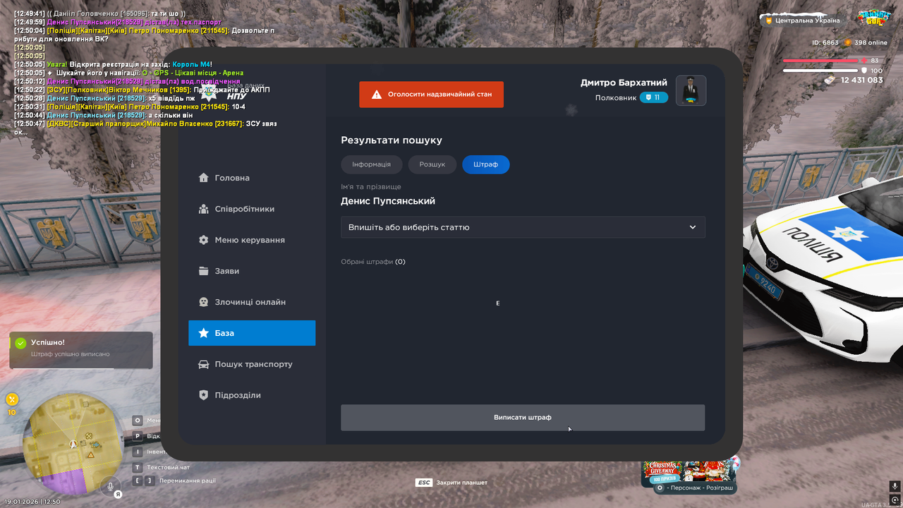903x508 pixels.
Task: Click the officer avatar portrait
Action: click(691, 90)
